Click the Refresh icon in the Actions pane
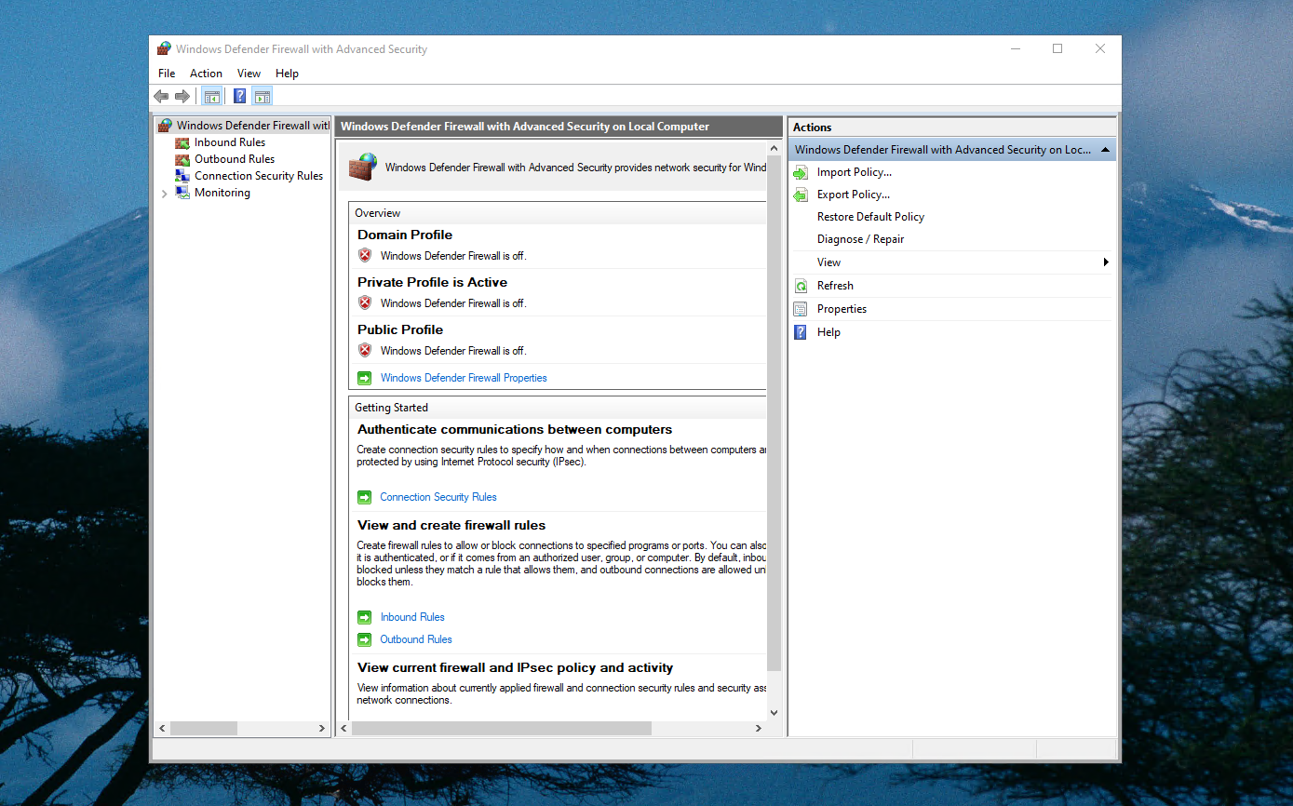 pos(801,286)
